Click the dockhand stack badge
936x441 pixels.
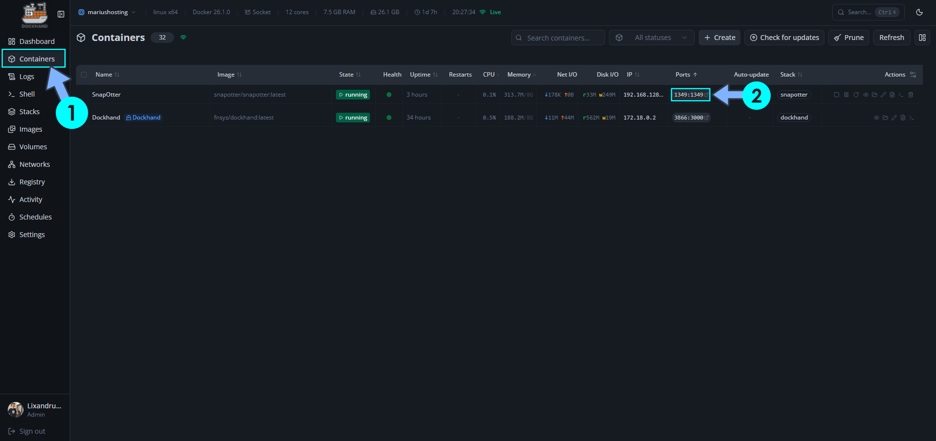pyautogui.click(x=794, y=118)
